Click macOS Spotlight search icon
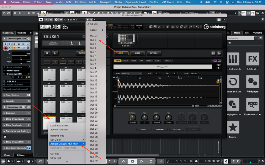The height and width of the screenshot is (165, 265). click(x=221, y=2)
